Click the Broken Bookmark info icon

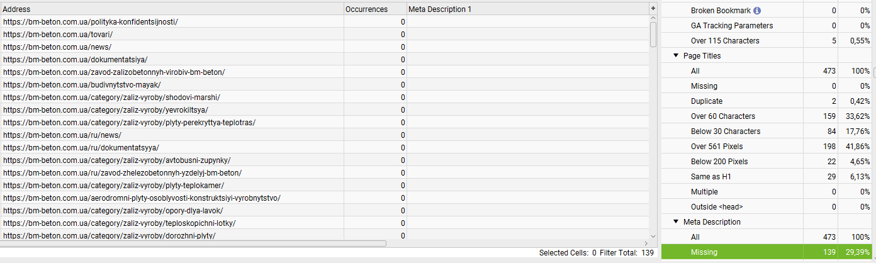[757, 11]
